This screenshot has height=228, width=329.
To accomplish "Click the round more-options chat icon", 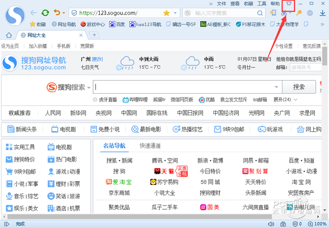I will click(x=310, y=13).
